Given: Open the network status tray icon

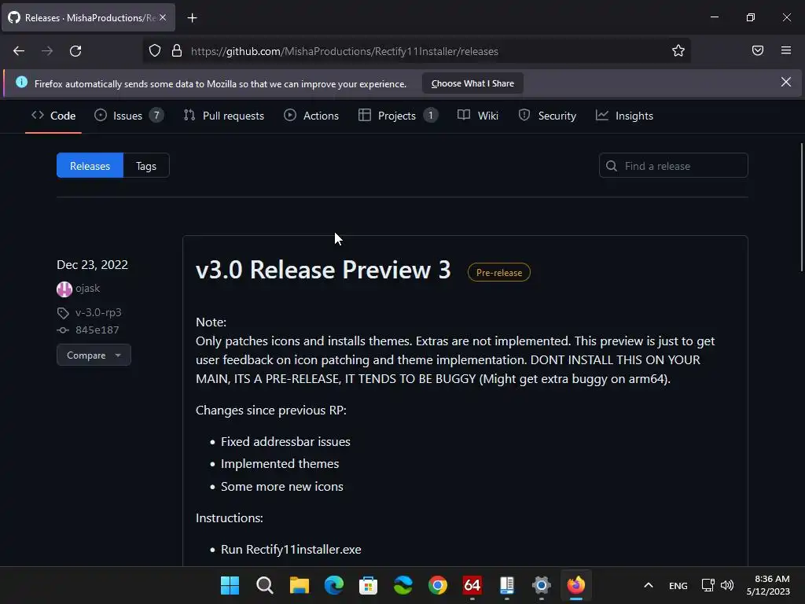Looking at the screenshot, I should (x=708, y=585).
